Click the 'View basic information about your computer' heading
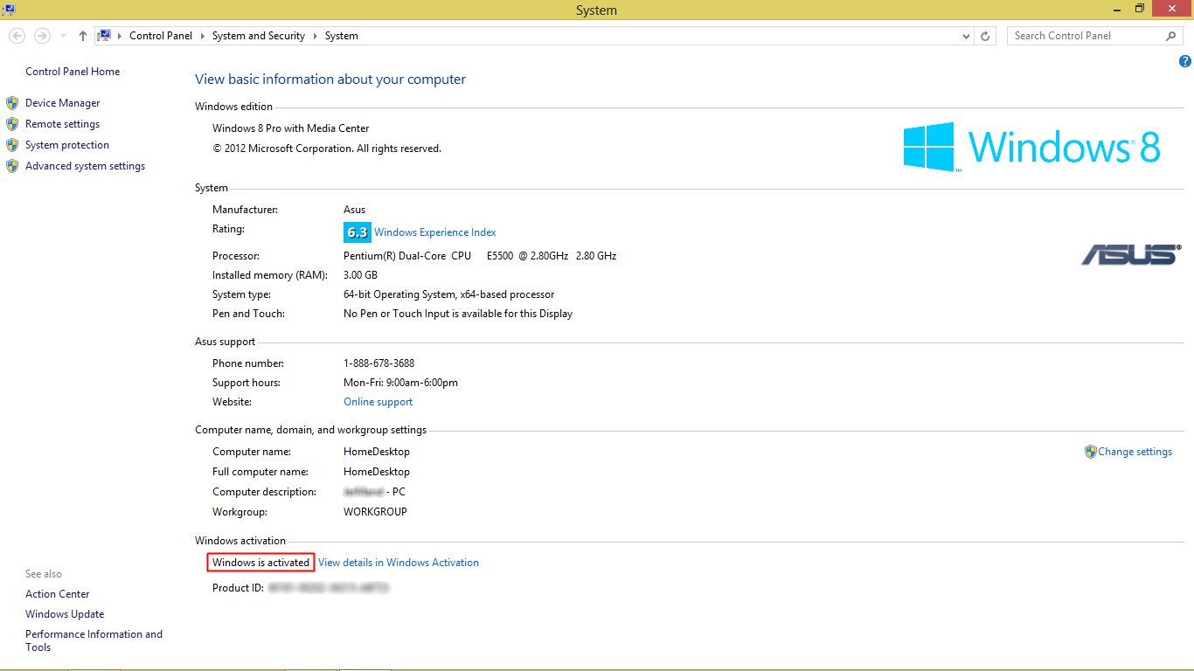Screen dimensions: 1194x671 [330, 80]
